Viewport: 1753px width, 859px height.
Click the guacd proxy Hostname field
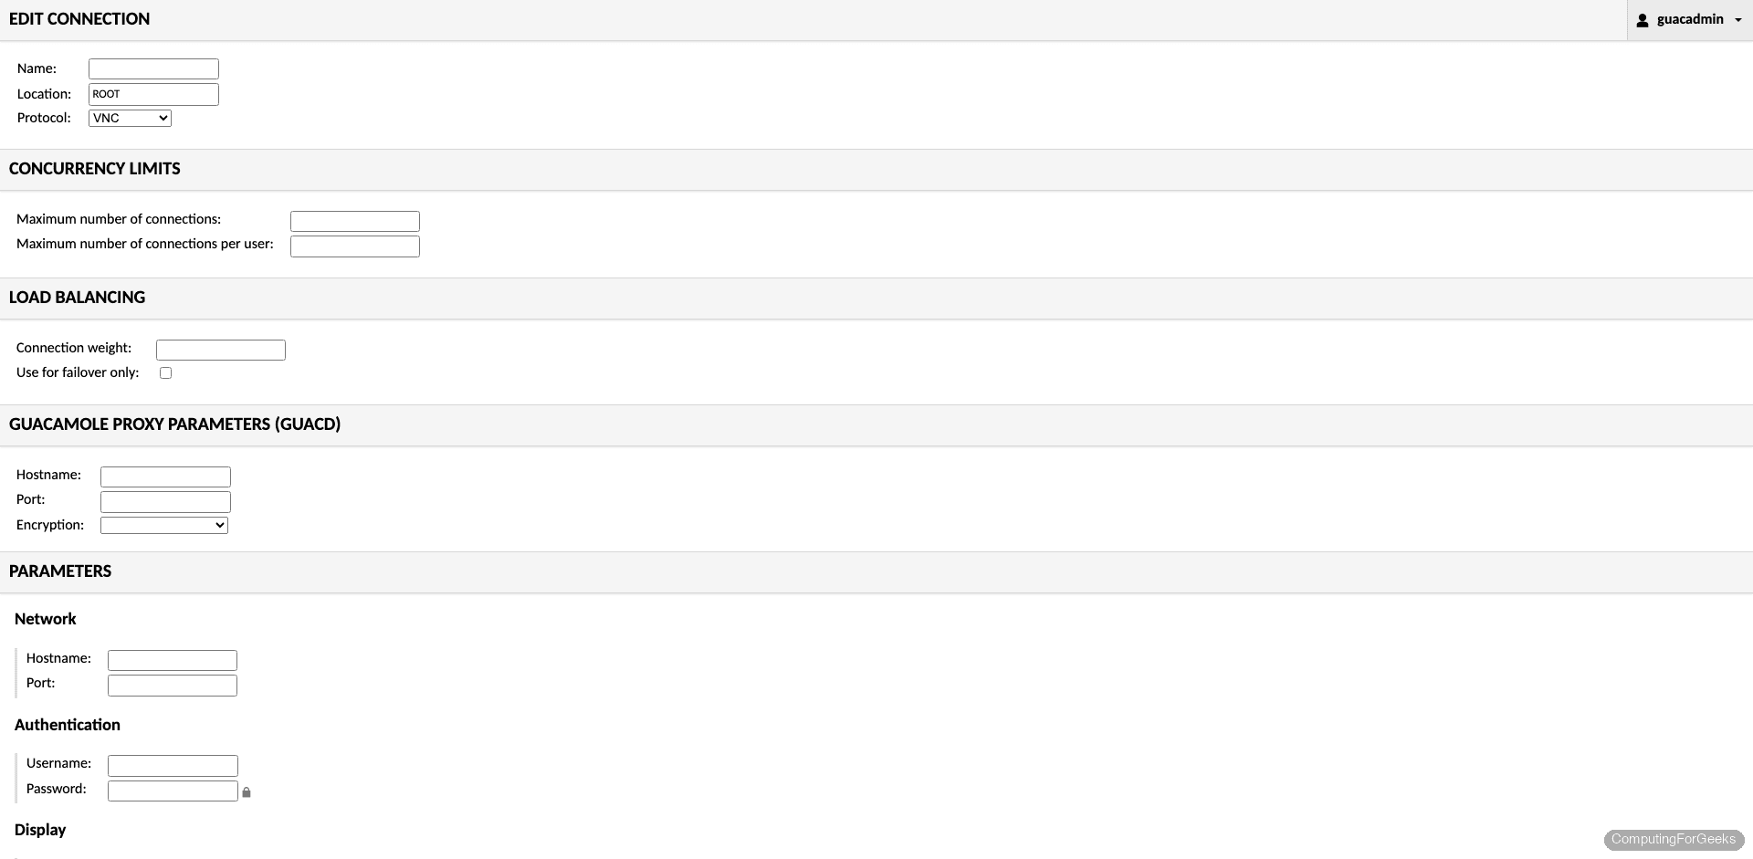pos(165,477)
